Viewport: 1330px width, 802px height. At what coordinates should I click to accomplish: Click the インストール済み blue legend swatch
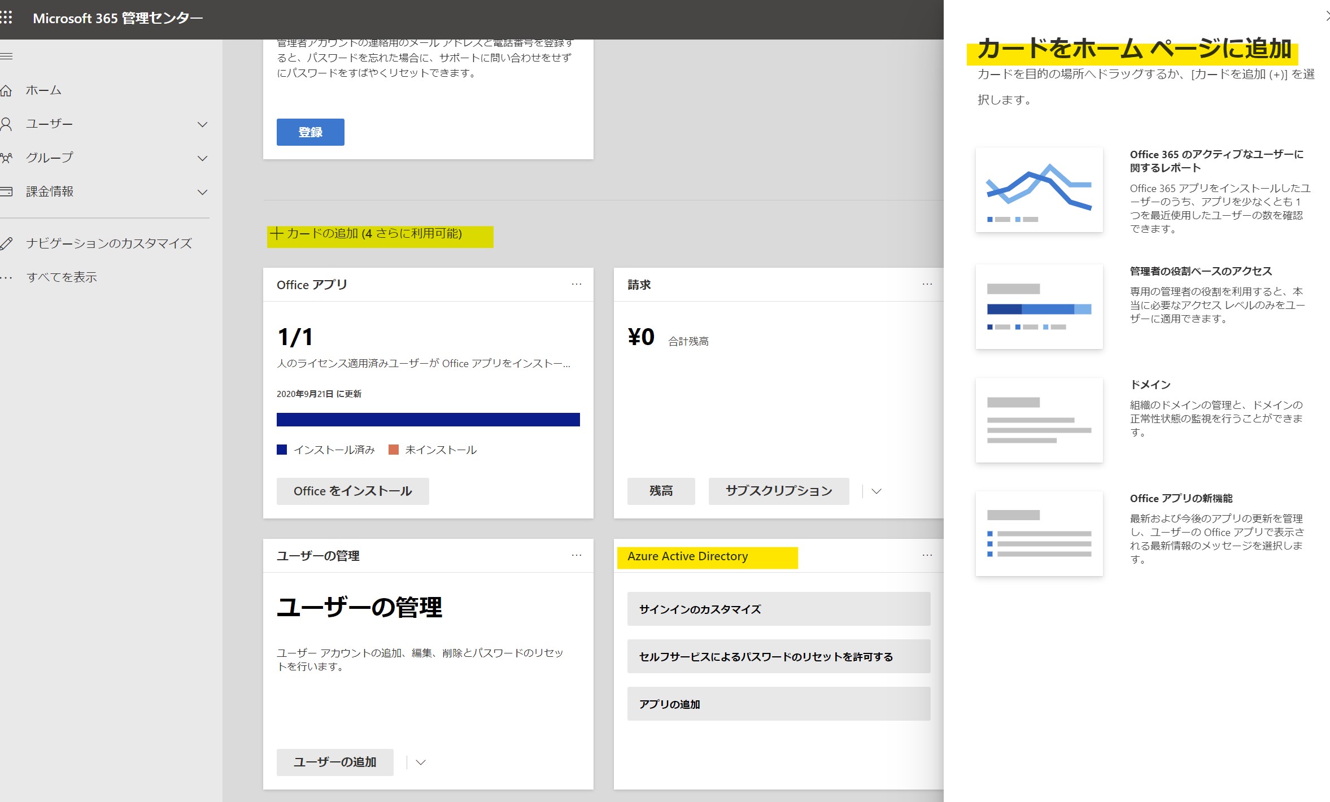tap(282, 450)
